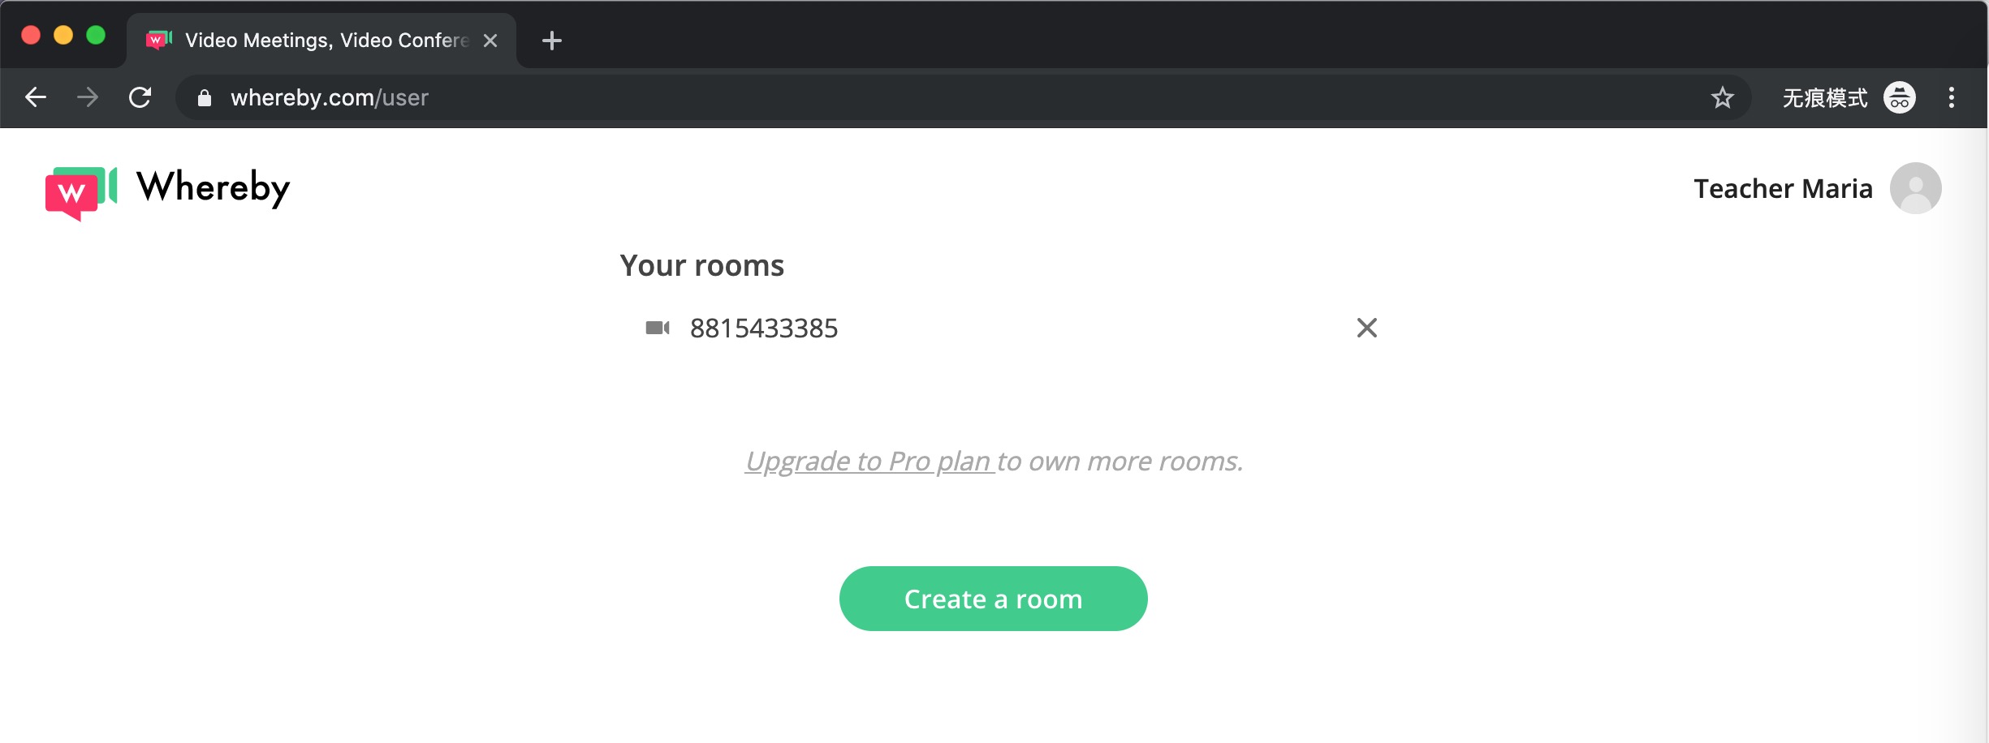Click the padlock site info icon

coord(205,98)
